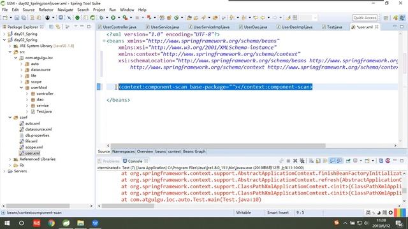408x229 pixels.
Task: Click the Clear Console icon
Action: pos(311,161)
